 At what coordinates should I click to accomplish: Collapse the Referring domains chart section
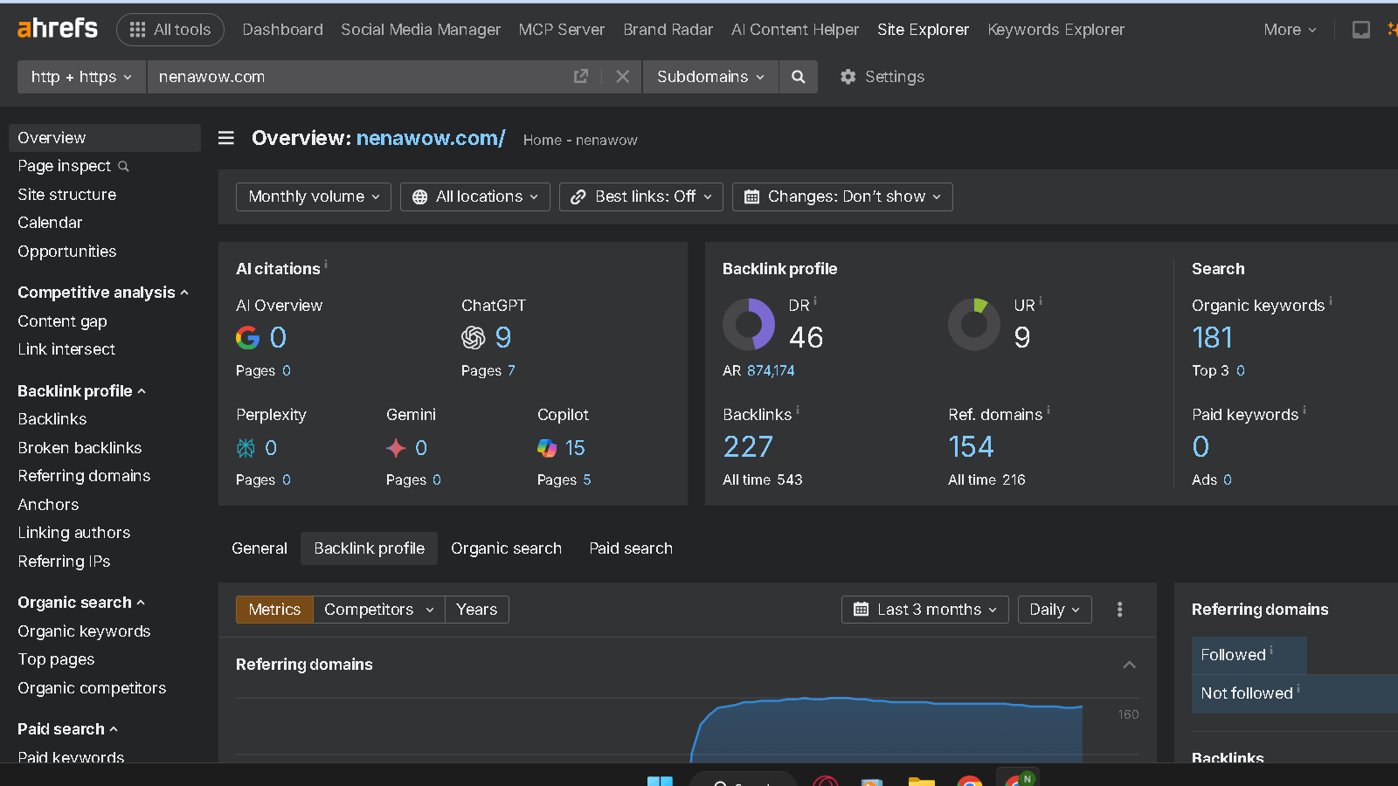(1129, 665)
